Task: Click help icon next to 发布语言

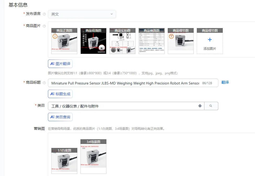Action: click(x=44, y=14)
